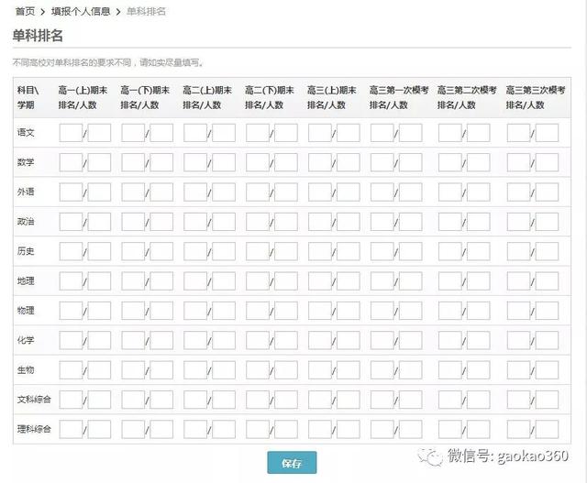Click 地理 total count field for 高三(上)期末
This screenshot has height=483, width=587.
pos(349,281)
